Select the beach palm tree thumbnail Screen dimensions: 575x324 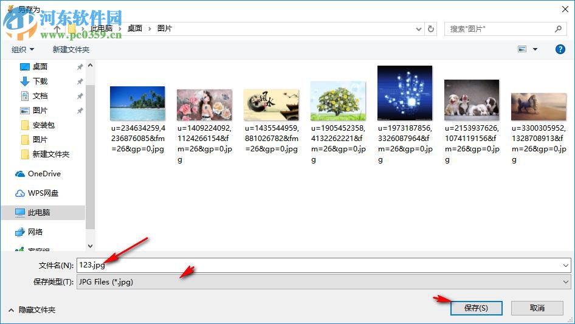pos(137,103)
